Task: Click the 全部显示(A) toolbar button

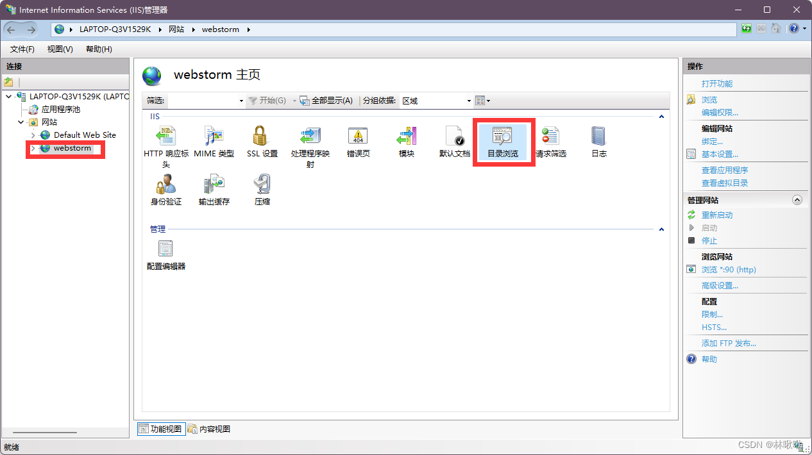Action: [326, 101]
